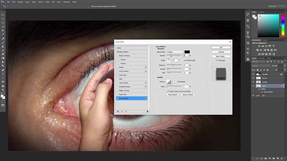Screen dimensions: 287x161
Task: Toggle Layer Knocks Out Drop Shadow checkbox
Action: 168,91
